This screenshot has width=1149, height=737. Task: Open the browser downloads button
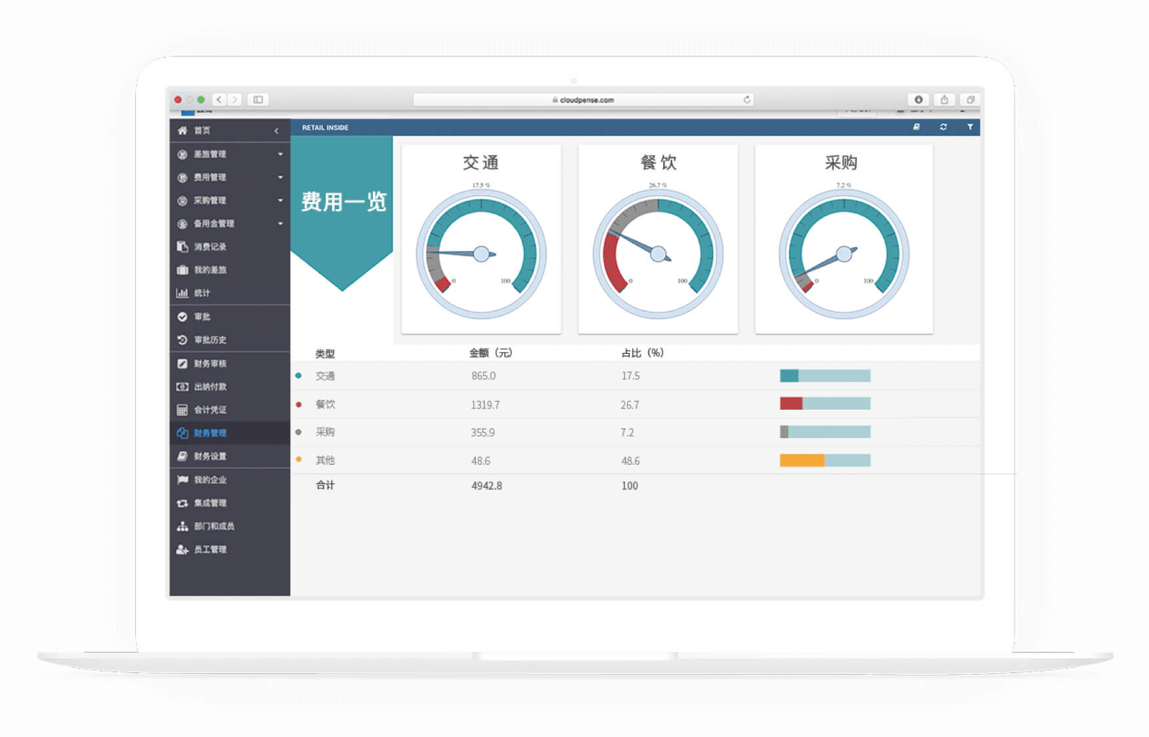point(918,100)
